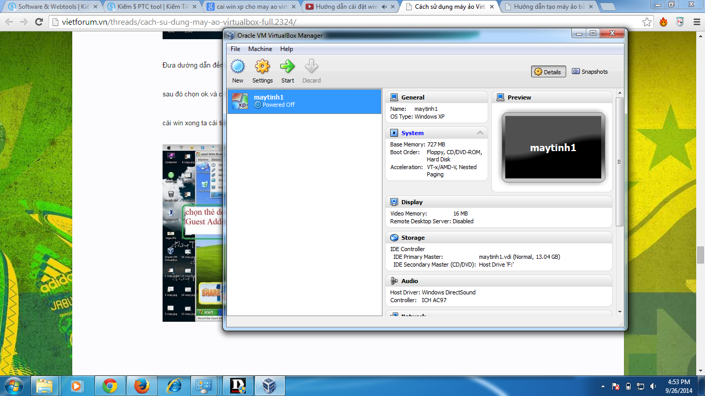Click the greyed Discard toolbar arrow
The image size is (705, 396).
tap(311, 67)
